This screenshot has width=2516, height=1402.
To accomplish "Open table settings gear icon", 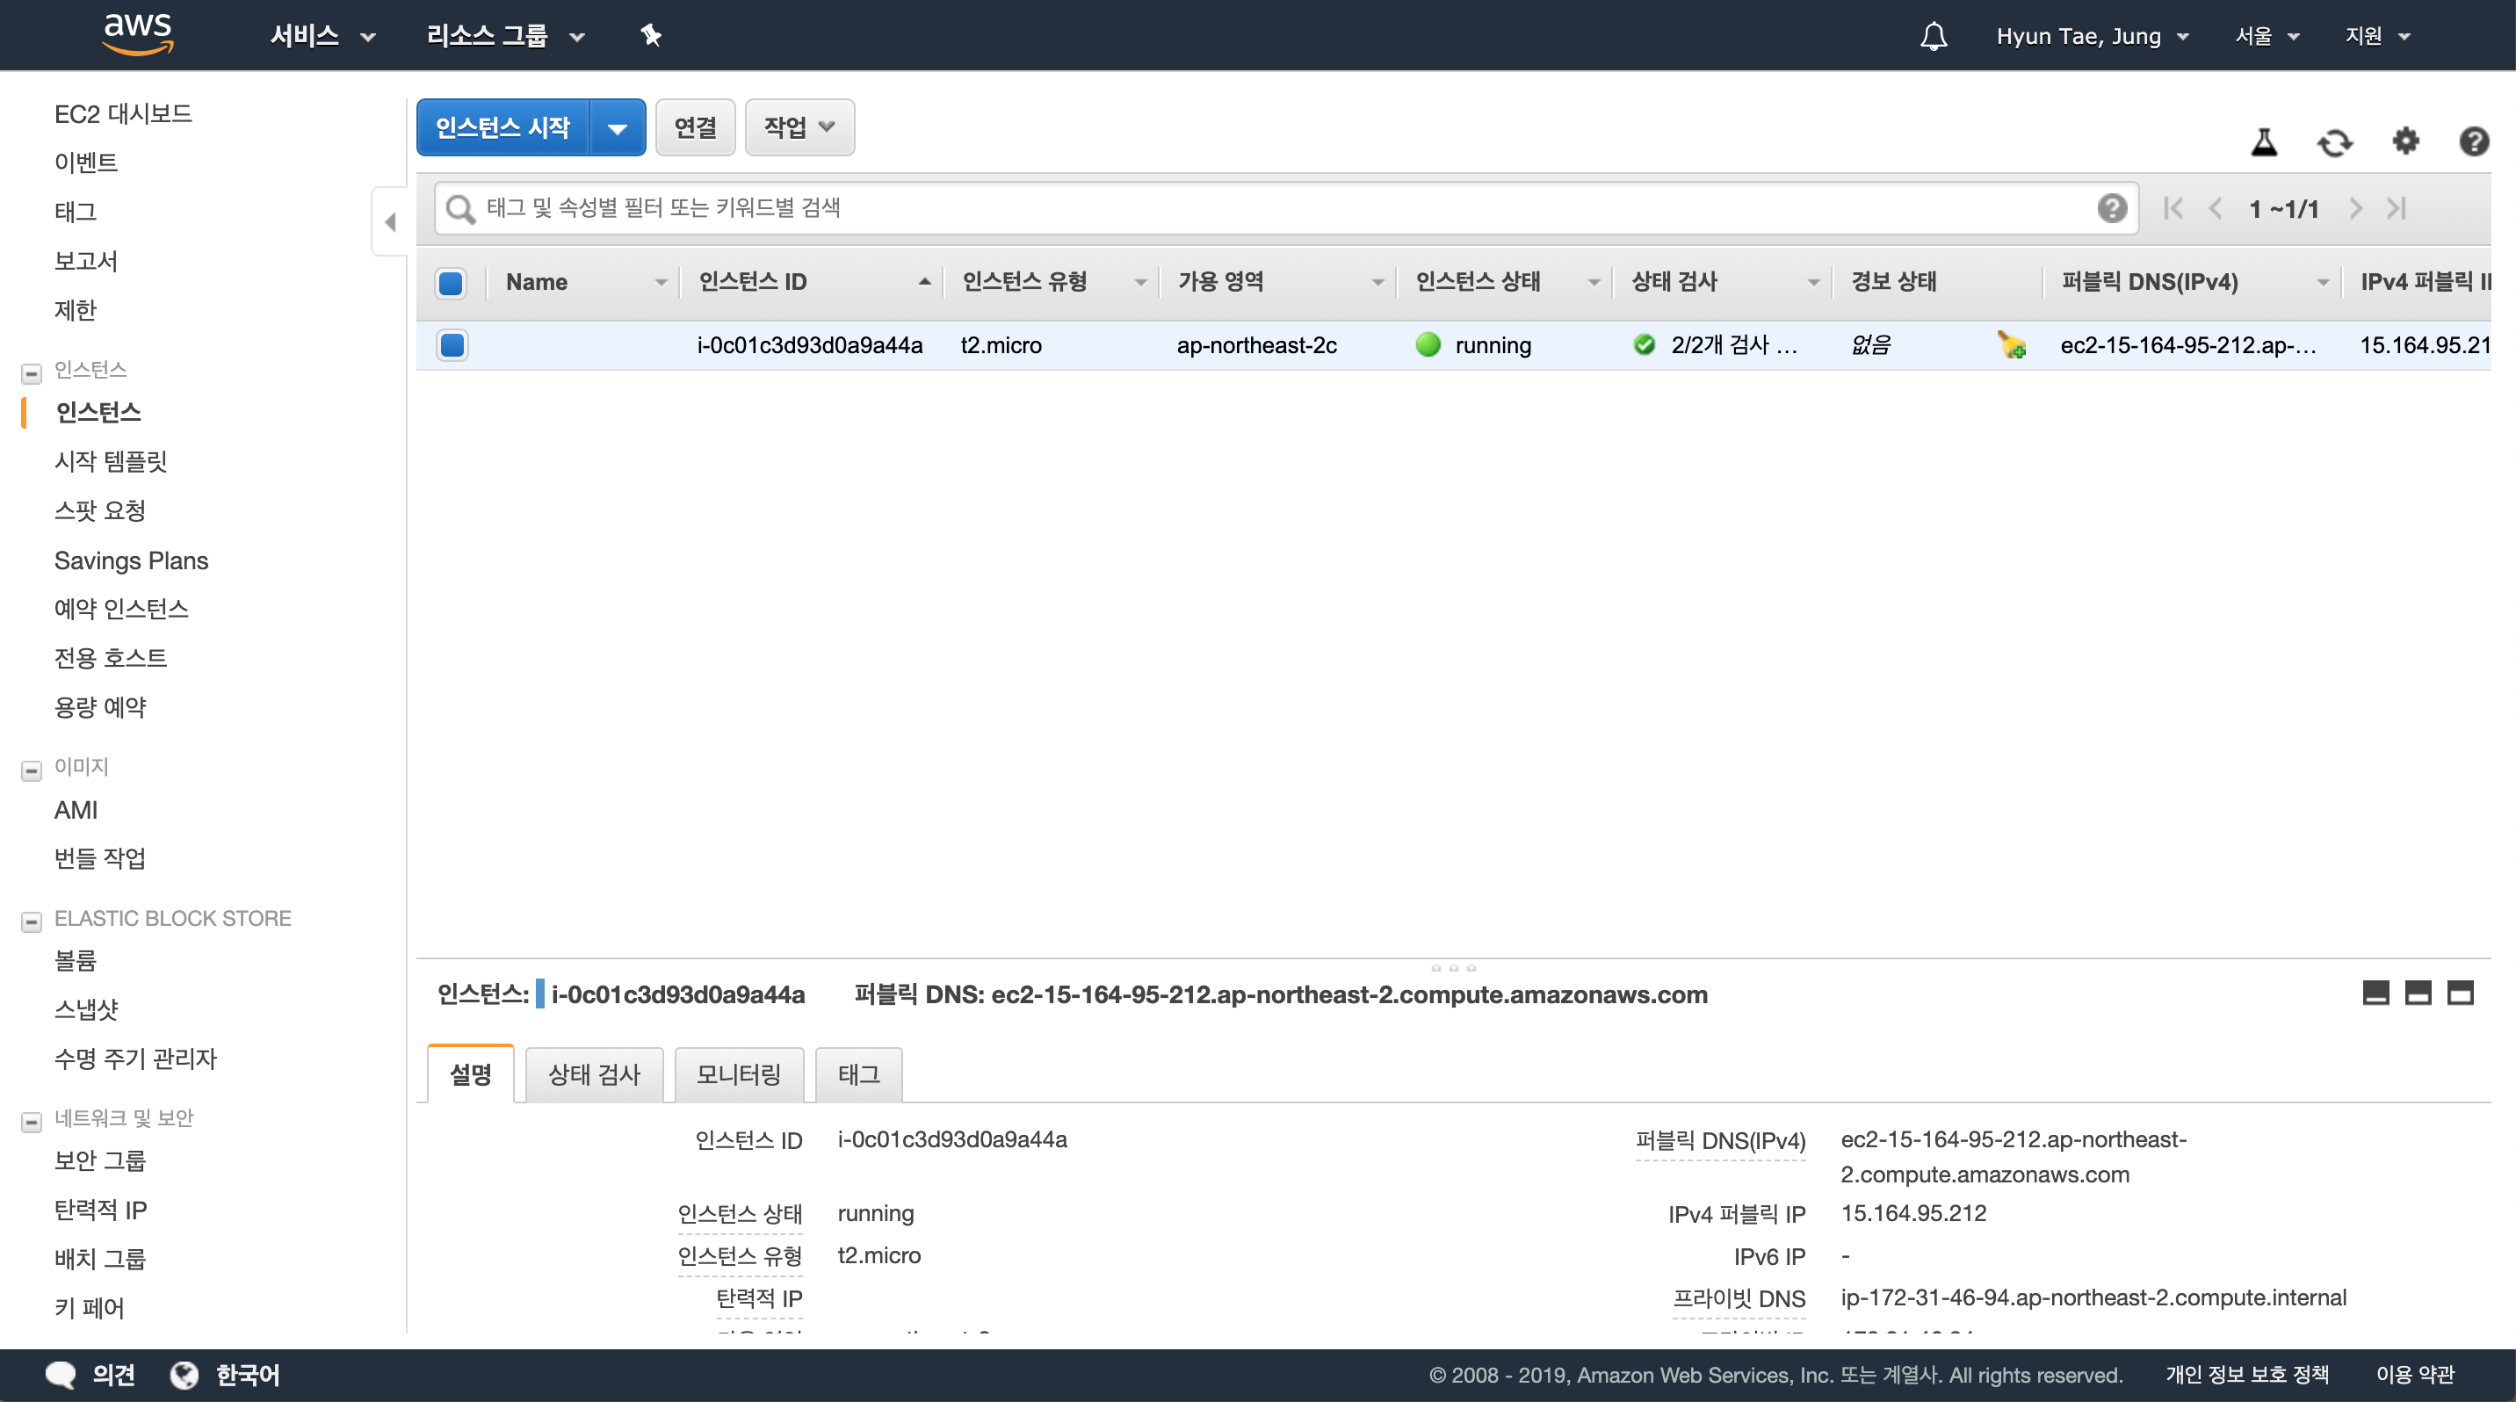I will (2404, 141).
